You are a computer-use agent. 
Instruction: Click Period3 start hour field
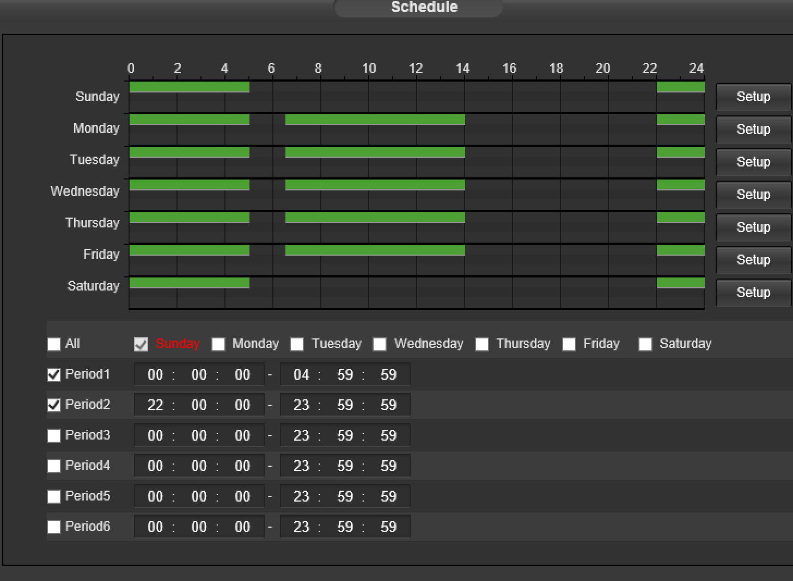[155, 436]
